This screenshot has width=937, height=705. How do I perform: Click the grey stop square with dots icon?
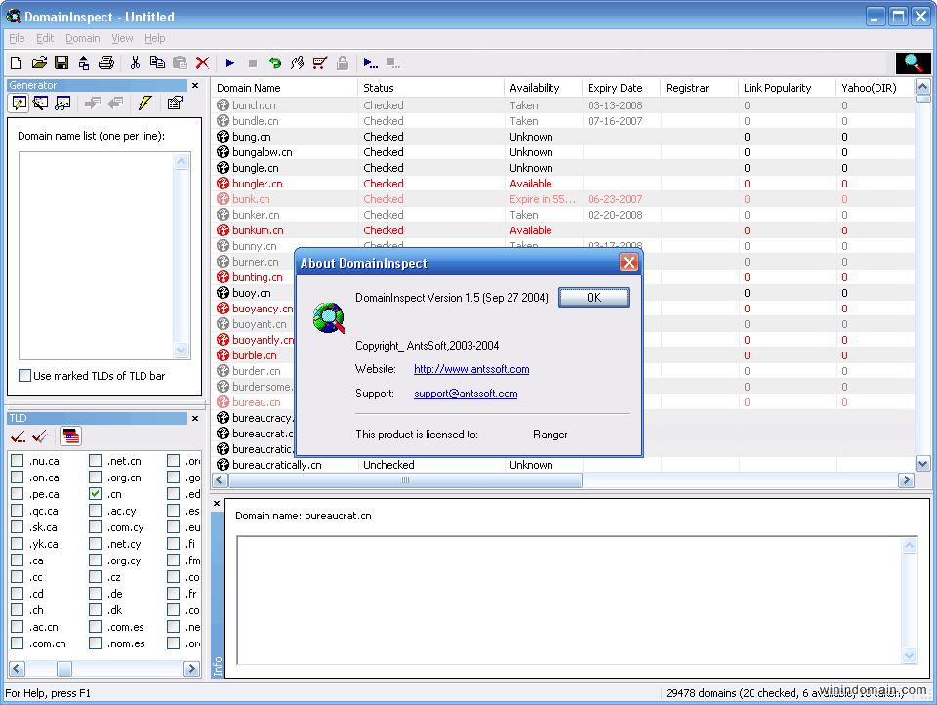pyautogui.click(x=393, y=62)
